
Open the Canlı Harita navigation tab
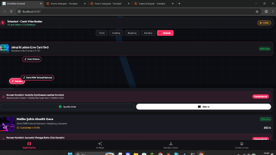pos(29,145)
